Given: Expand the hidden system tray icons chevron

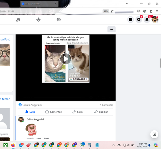Looking at the screenshot, I should pyautogui.click(x=113, y=145).
